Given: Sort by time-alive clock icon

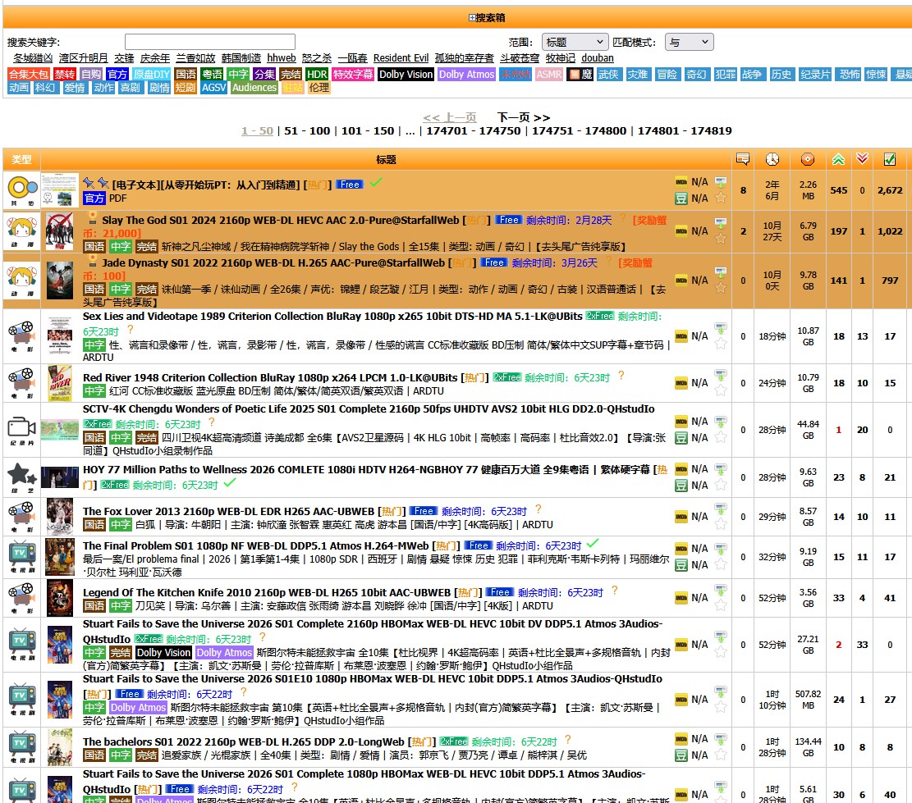Looking at the screenshot, I should tap(772, 159).
